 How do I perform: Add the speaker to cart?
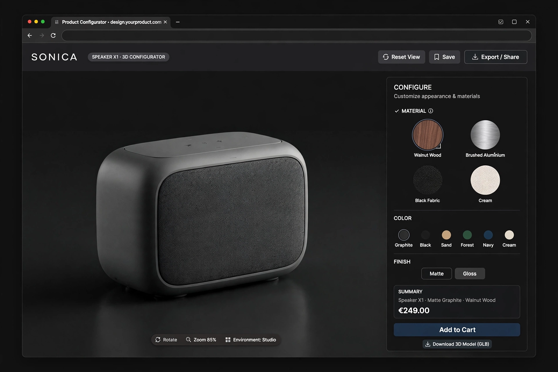point(457,330)
